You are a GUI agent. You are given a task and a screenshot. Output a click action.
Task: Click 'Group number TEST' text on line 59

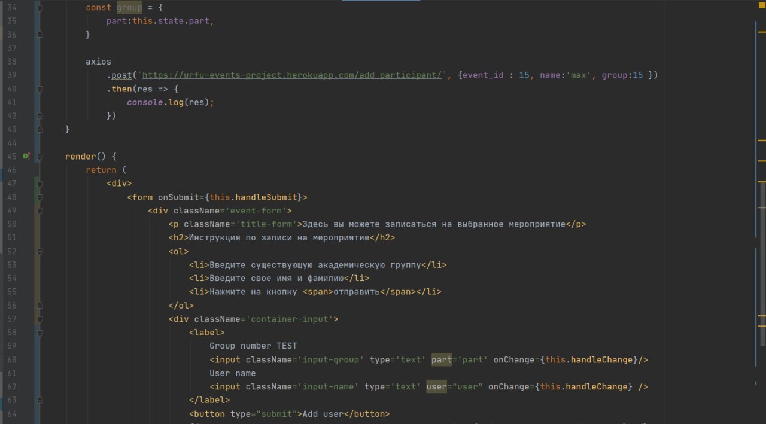pos(253,346)
